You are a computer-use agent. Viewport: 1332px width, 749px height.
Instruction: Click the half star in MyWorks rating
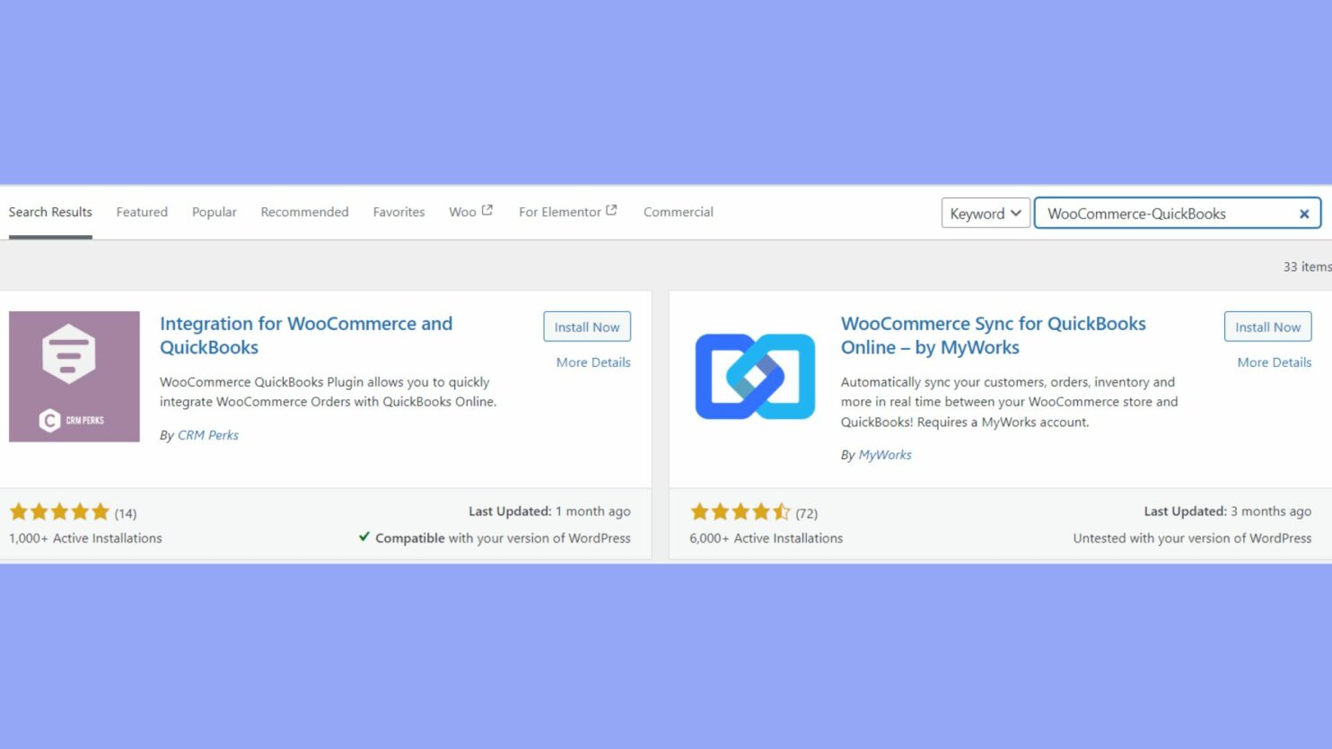point(779,511)
